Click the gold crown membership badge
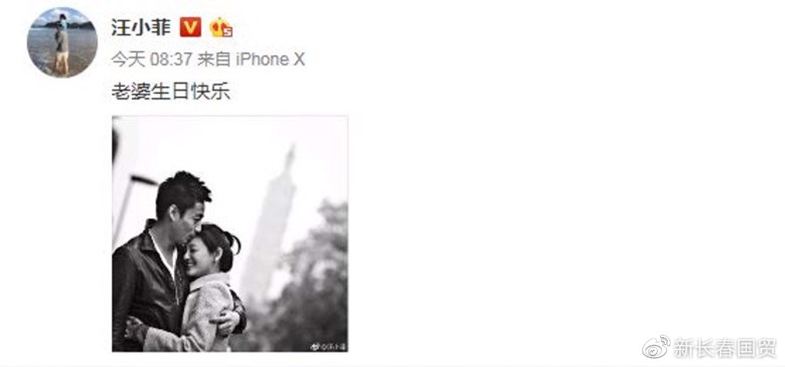 pos(221,27)
